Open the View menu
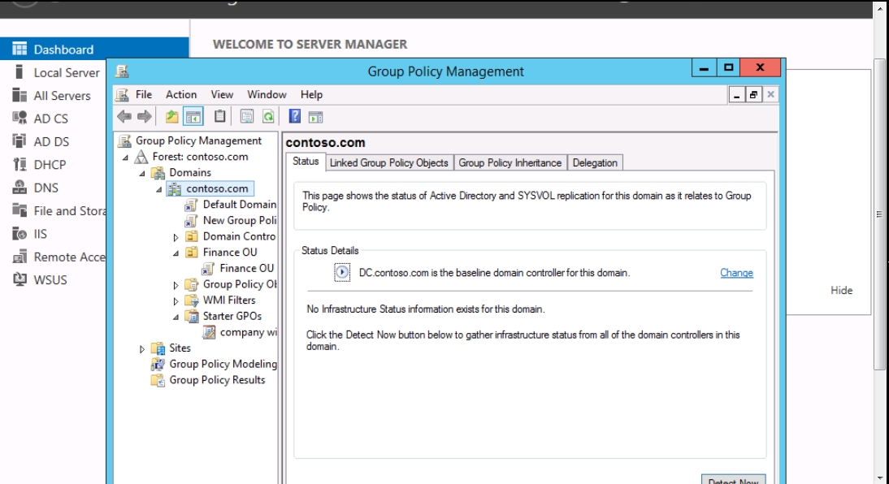Viewport: 889px width, 484px height. click(223, 95)
